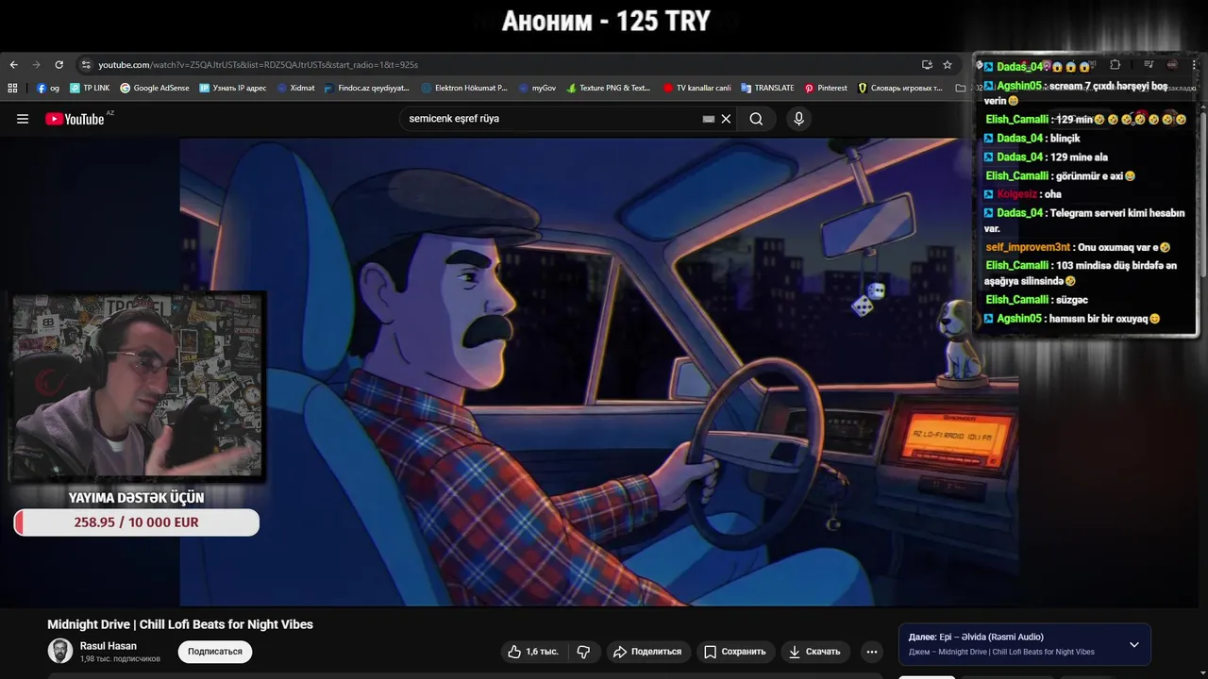The image size is (1208, 679).
Task: Open Pinterest bookmark
Action: 826,88
